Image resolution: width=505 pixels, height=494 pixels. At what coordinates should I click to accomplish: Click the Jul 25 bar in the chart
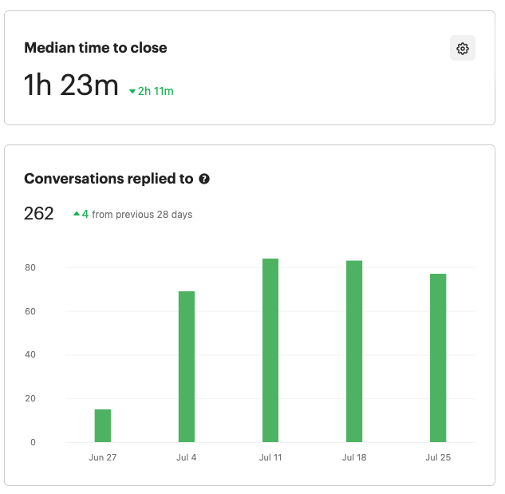tap(438, 358)
